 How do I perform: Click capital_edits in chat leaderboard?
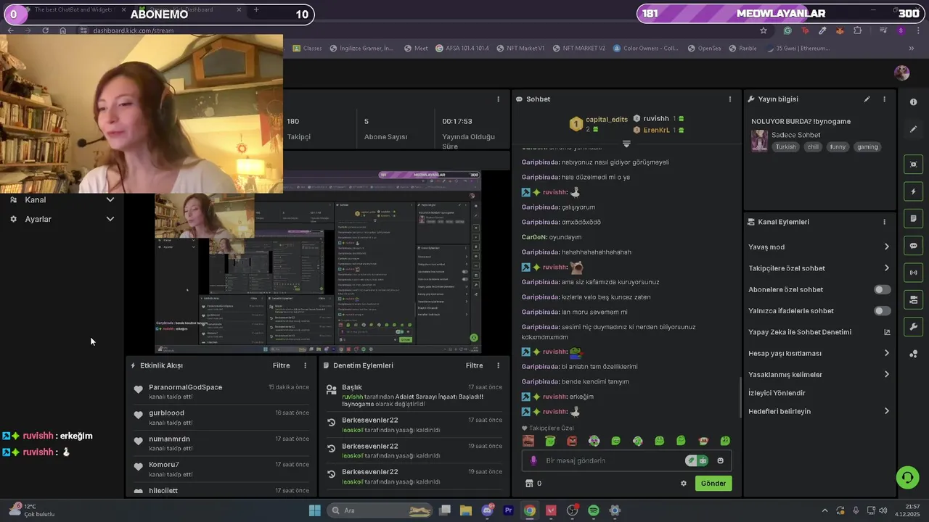[606, 120]
